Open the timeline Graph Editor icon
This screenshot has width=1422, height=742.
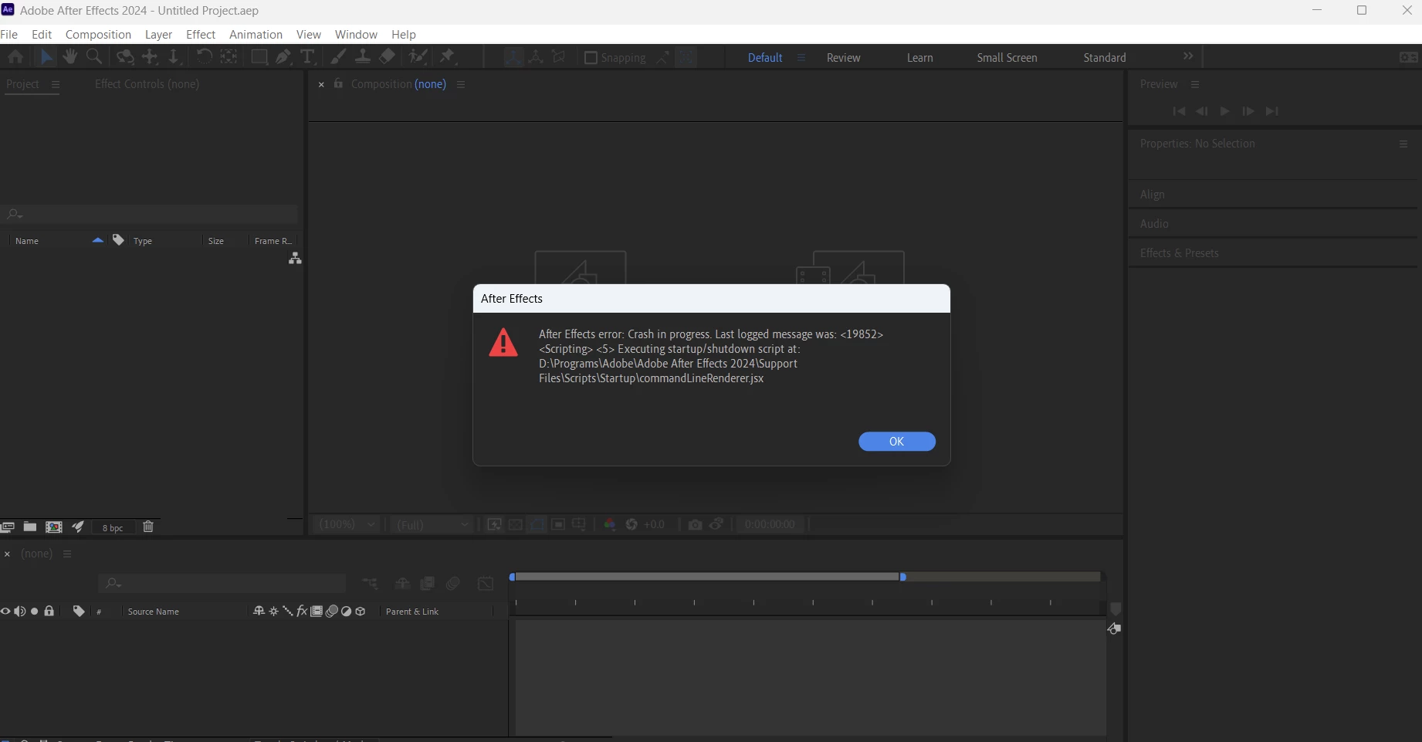point(486,584)
